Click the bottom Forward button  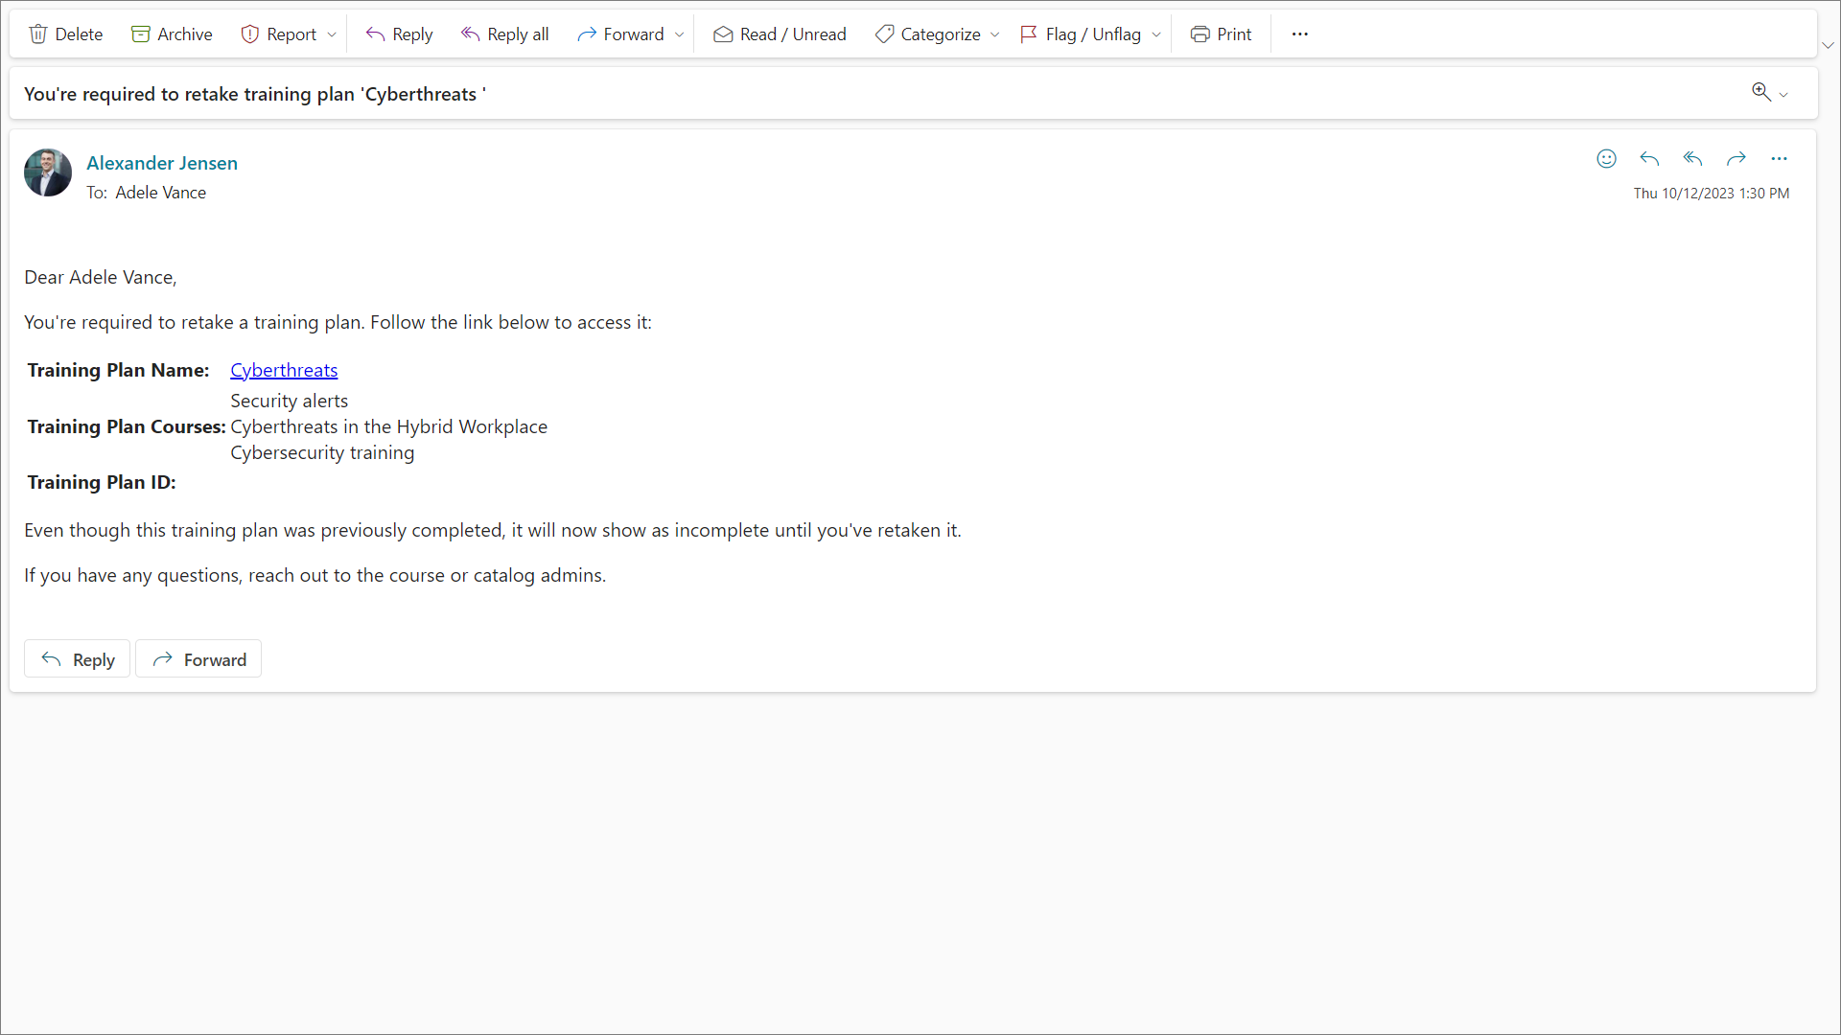(198, 659)
